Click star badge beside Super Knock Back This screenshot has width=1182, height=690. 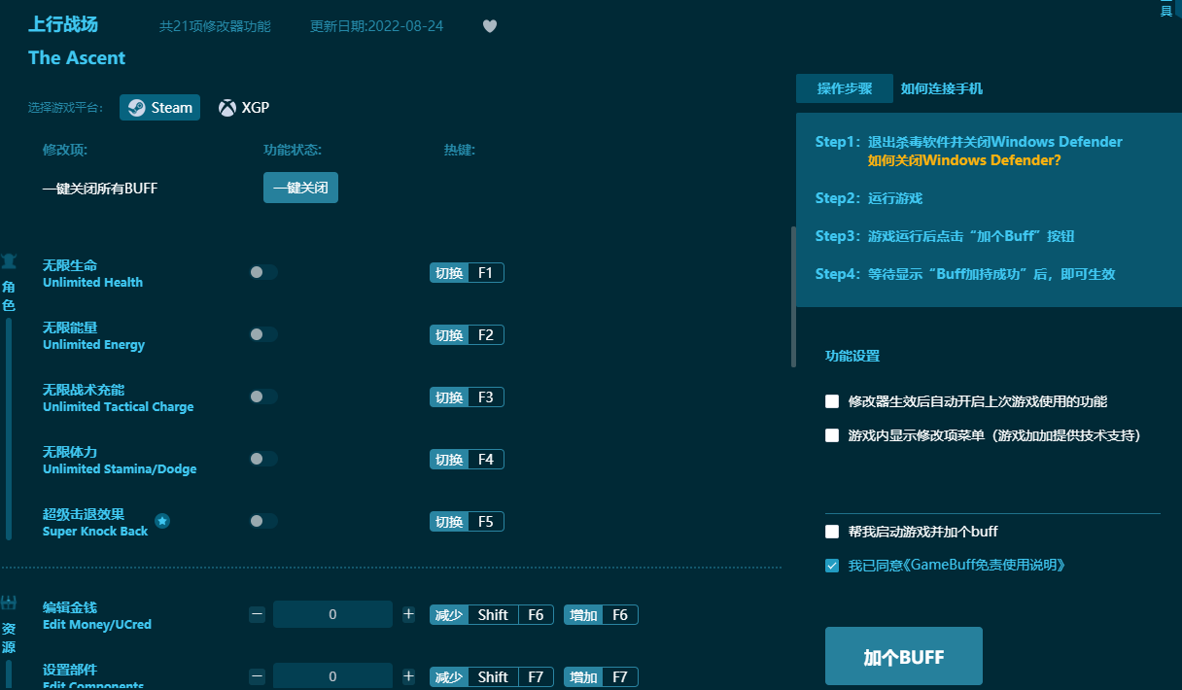coord(162,522)
